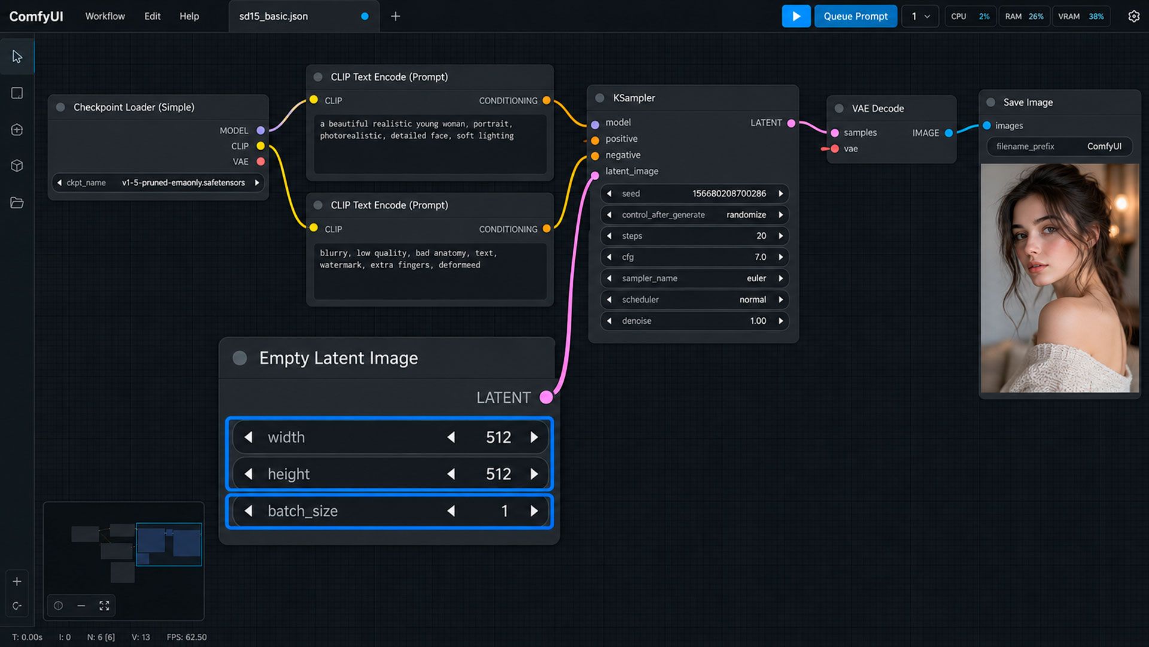The width and height of the screenshot is (1149, 647).
Task: Open sampler_name euler selector
Action: tap(694, 278)
